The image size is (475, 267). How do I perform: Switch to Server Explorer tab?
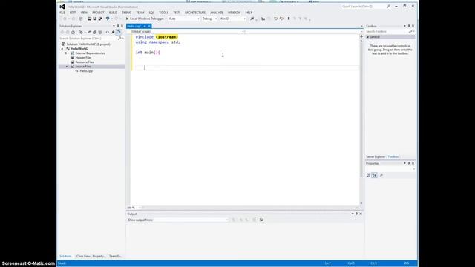pyautogui.click(x=376, y=156)
